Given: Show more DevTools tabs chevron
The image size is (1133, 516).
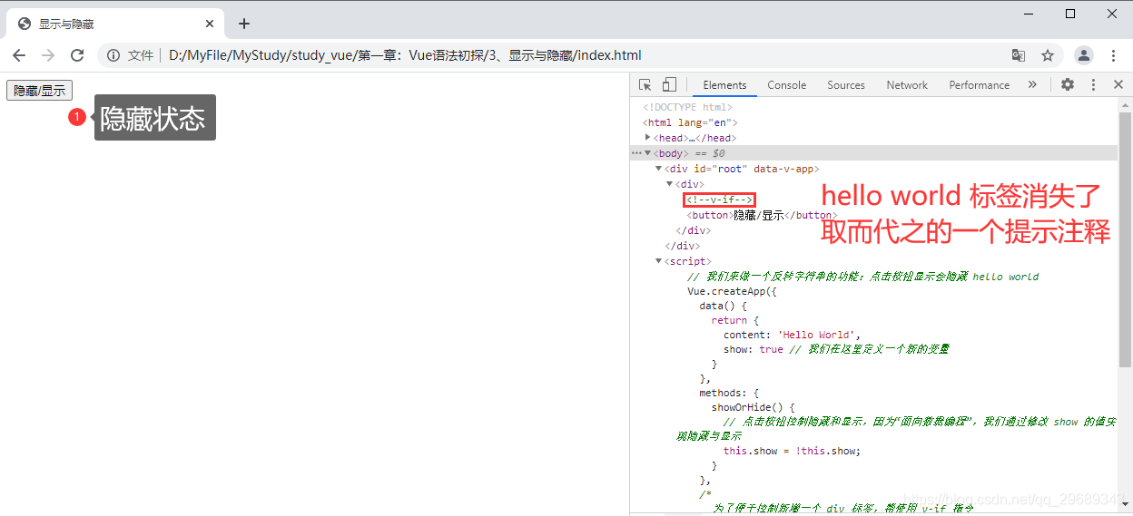Looking at the screenshot, I should tap(1032, 84).
